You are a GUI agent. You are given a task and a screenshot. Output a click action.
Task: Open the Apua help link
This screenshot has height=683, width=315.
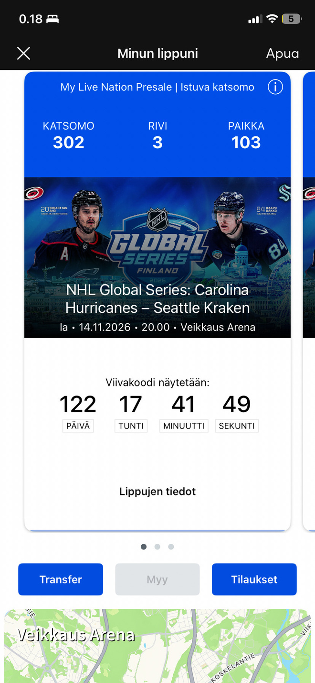pyautogui.click(x=283, y=54)
